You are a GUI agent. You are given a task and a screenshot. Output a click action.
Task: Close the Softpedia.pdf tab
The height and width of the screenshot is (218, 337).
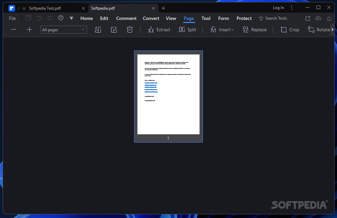(153, 8)
